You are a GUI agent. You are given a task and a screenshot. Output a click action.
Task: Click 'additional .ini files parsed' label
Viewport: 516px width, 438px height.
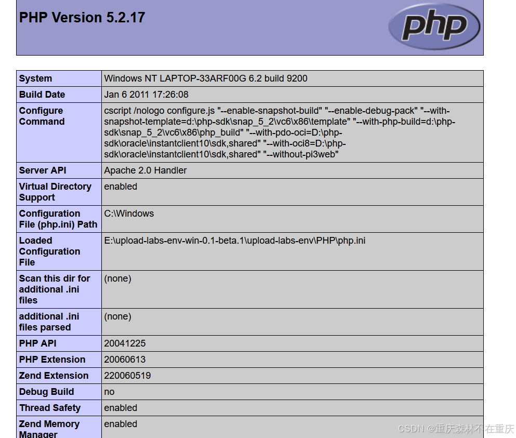point(49,322)
